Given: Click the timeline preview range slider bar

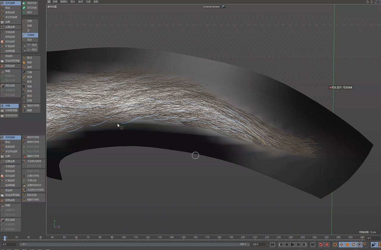Looking at the screenshot, I should click(x=134, y=244).
